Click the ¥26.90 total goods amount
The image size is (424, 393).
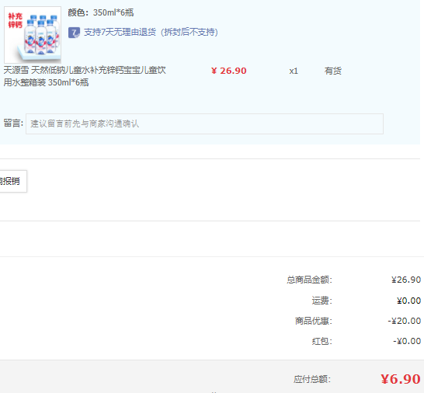[x=406, y=280]
